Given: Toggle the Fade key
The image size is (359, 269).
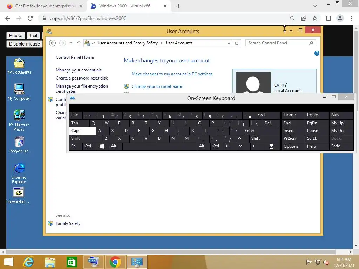Looking at the screenshot, I should 341,146.
